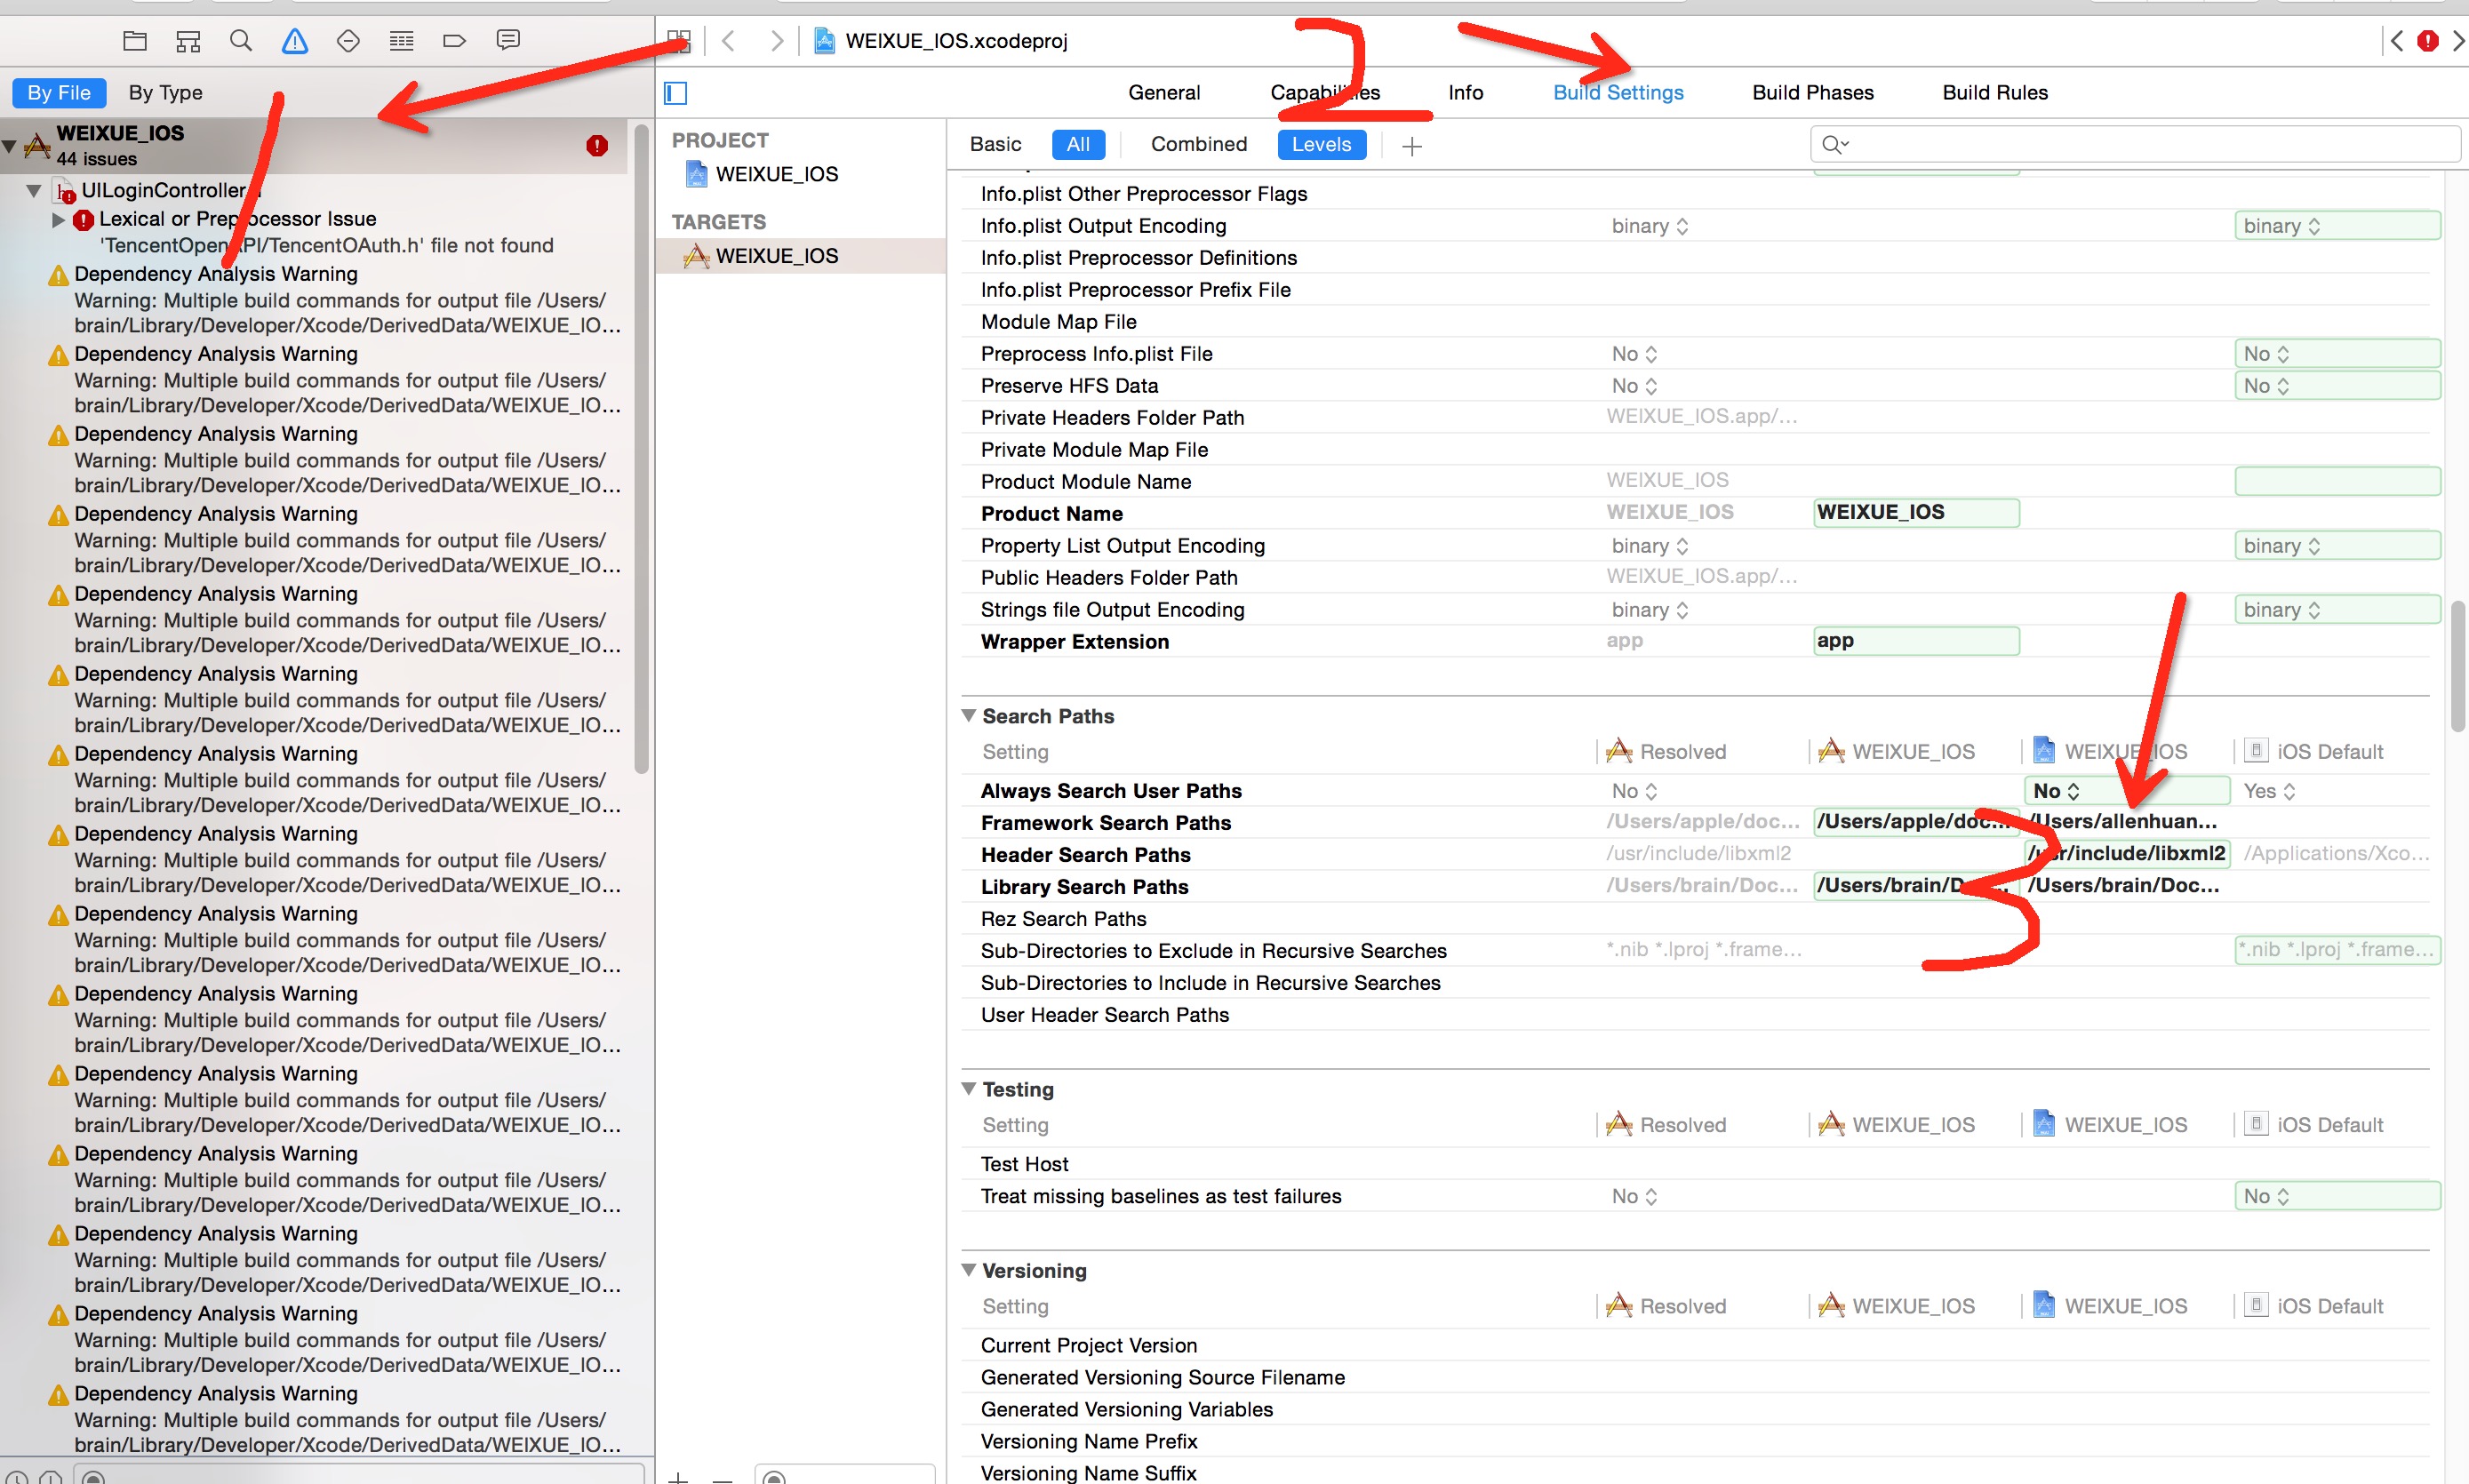Image resolution: width=2469 pixels, height=1484 pixels.
Task: Switch issue list to By File
Action: pos(59,93)
